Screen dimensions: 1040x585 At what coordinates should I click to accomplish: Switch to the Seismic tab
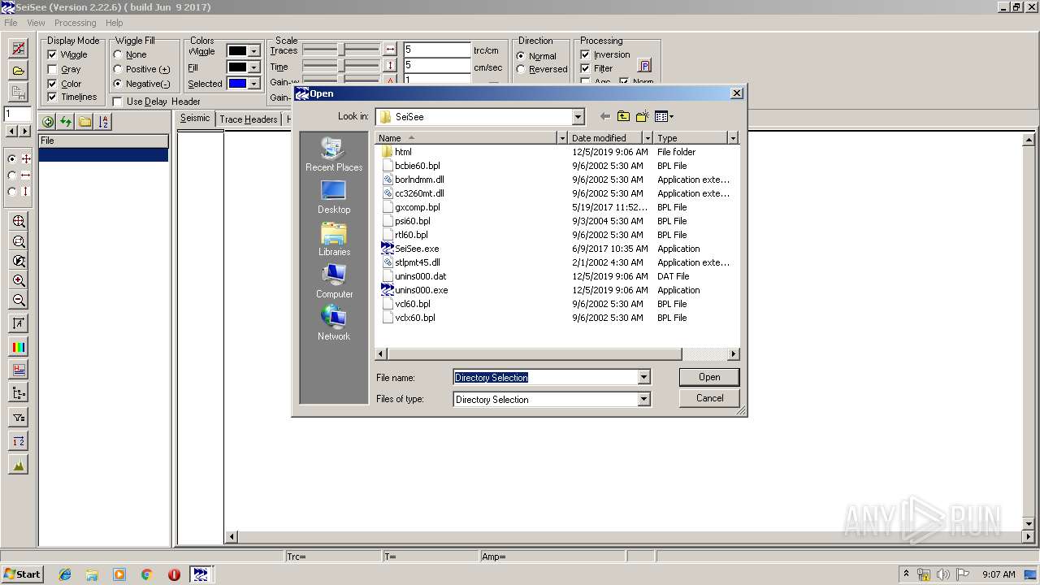point(195,119)
